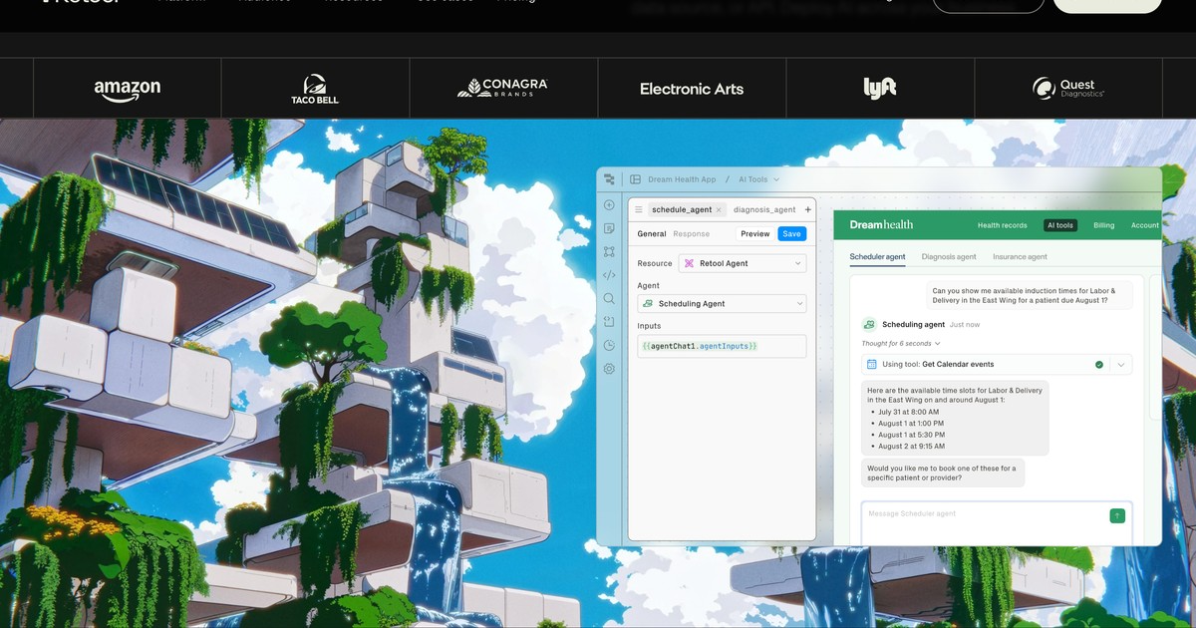Viewport: 1196px width, 628px height.
Task: Click the Preview button
Action: click(755, 234)
